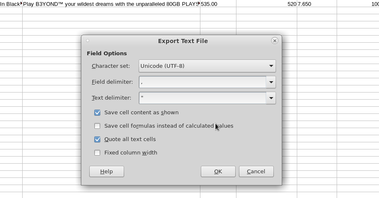Disable Quote all text cells
Screen dimensions: 379x198
[97, 139]
